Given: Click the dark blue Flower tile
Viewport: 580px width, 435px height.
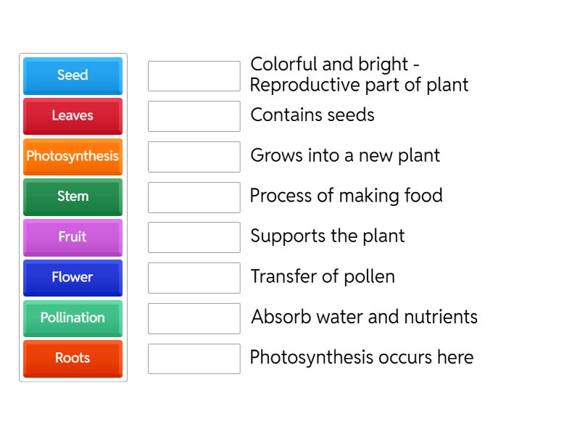Looking at the screenshot, I should pos(72,278).
